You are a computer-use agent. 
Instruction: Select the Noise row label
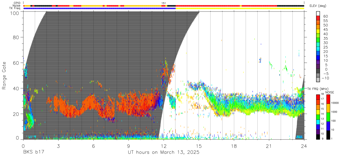click(x=17, y=6)
